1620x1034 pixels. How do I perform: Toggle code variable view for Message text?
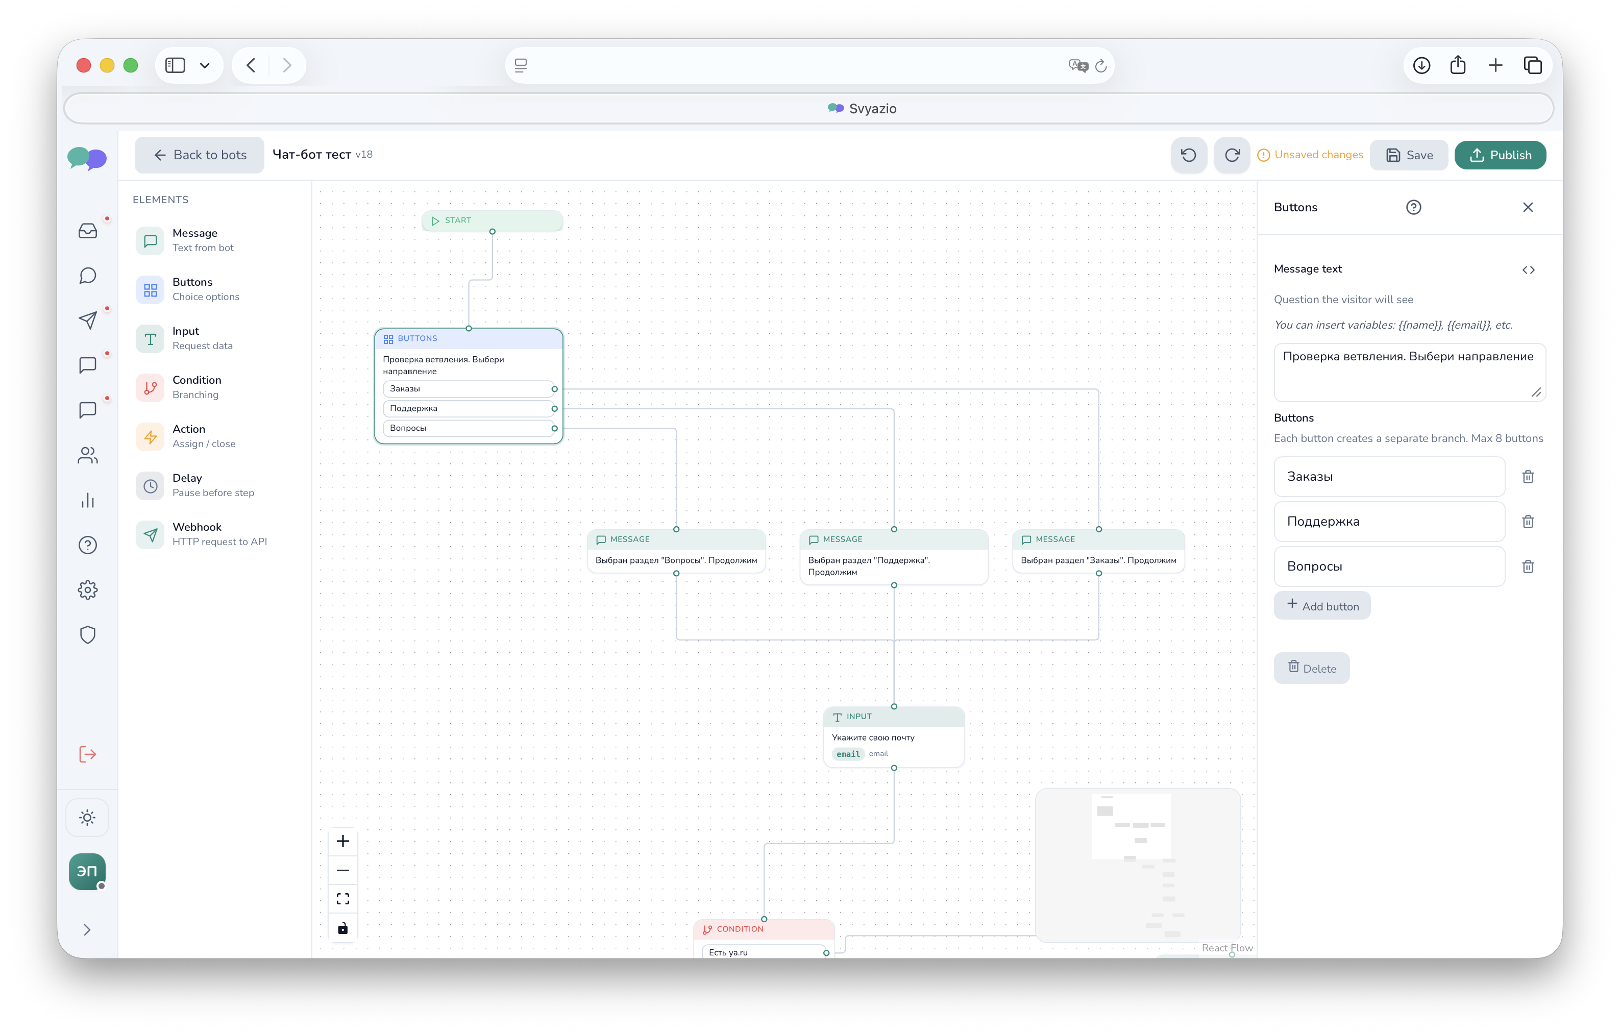point(1529,270)
